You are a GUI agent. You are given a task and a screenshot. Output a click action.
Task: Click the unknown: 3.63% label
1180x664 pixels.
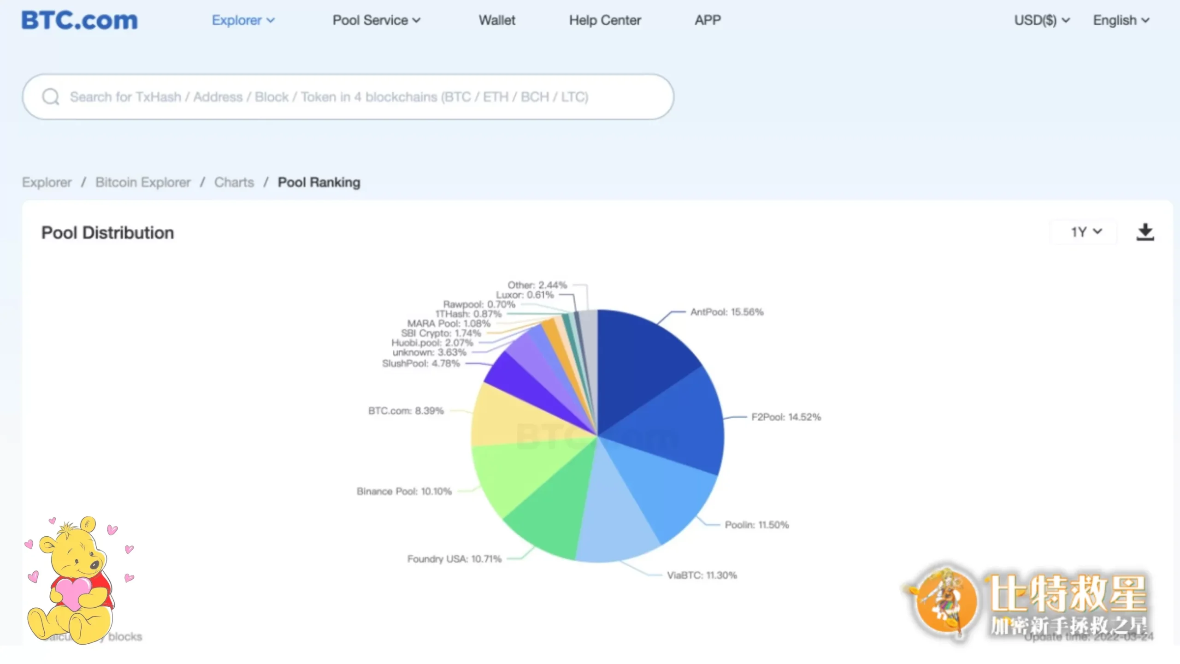(x=430, y=352)
